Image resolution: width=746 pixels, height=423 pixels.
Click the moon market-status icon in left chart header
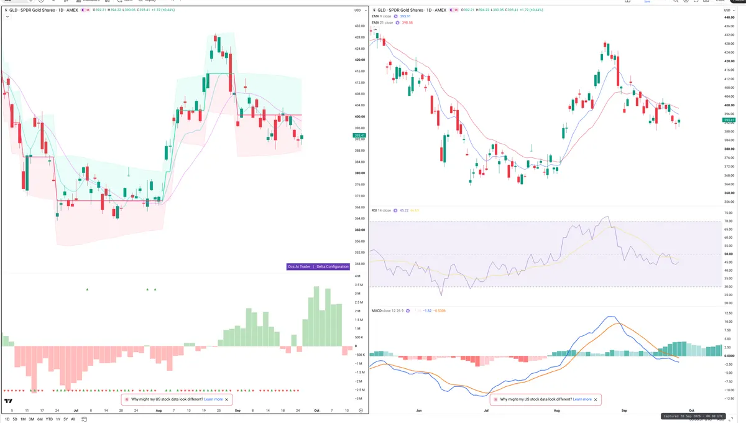(x=85, y=11)
